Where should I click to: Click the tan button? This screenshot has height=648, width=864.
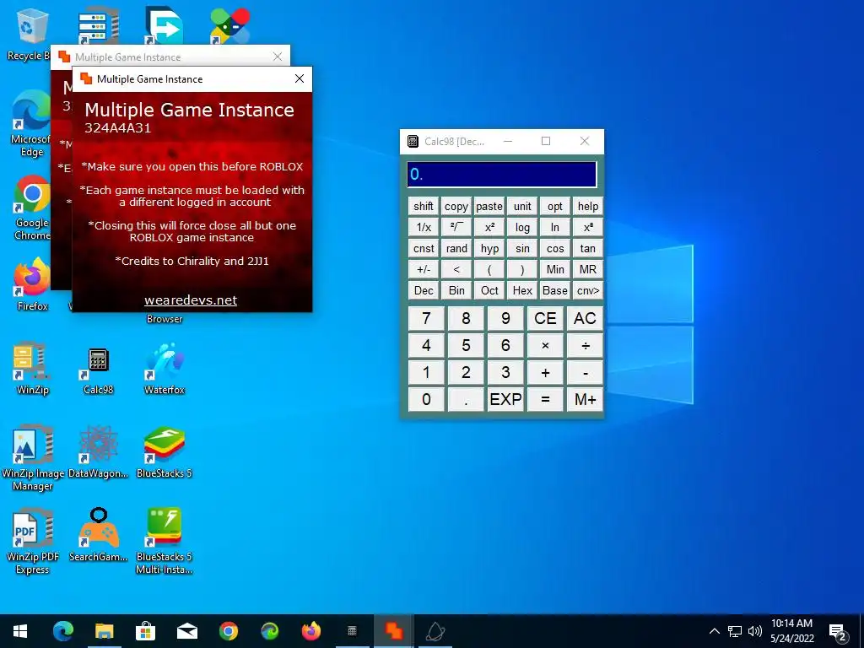(588, 249)
